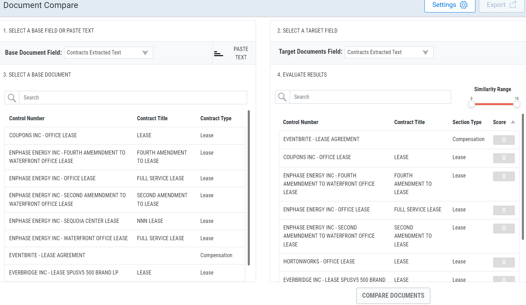Select ENPHASE ENERGY SEQUOIA CENTER LEASE row
The image size is (526, 305).
[x=125, y=221]
